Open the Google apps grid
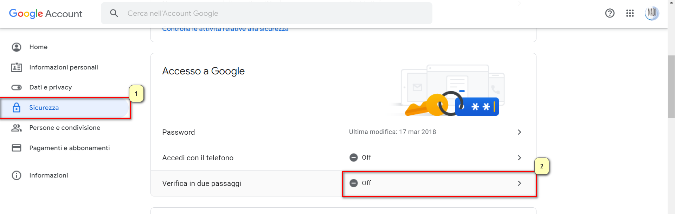This screenshot has width=675, height=214. [630, 13]
